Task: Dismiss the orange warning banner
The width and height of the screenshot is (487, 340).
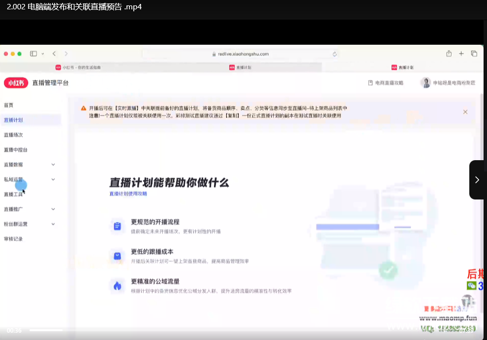Action: pyautogui.click(x=465, y=112)
